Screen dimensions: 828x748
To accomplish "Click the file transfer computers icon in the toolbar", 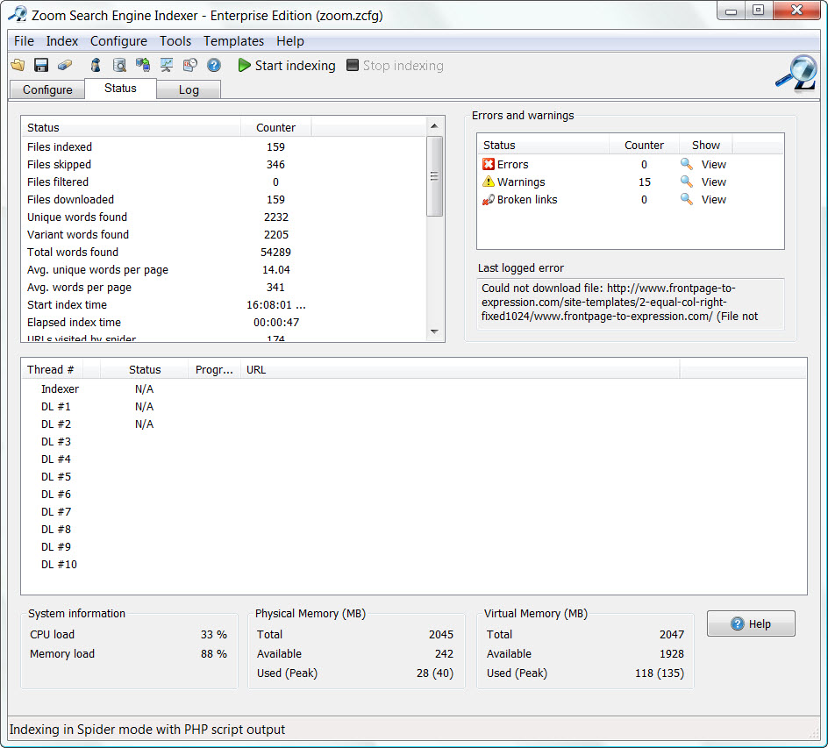I will pos(143,65).
